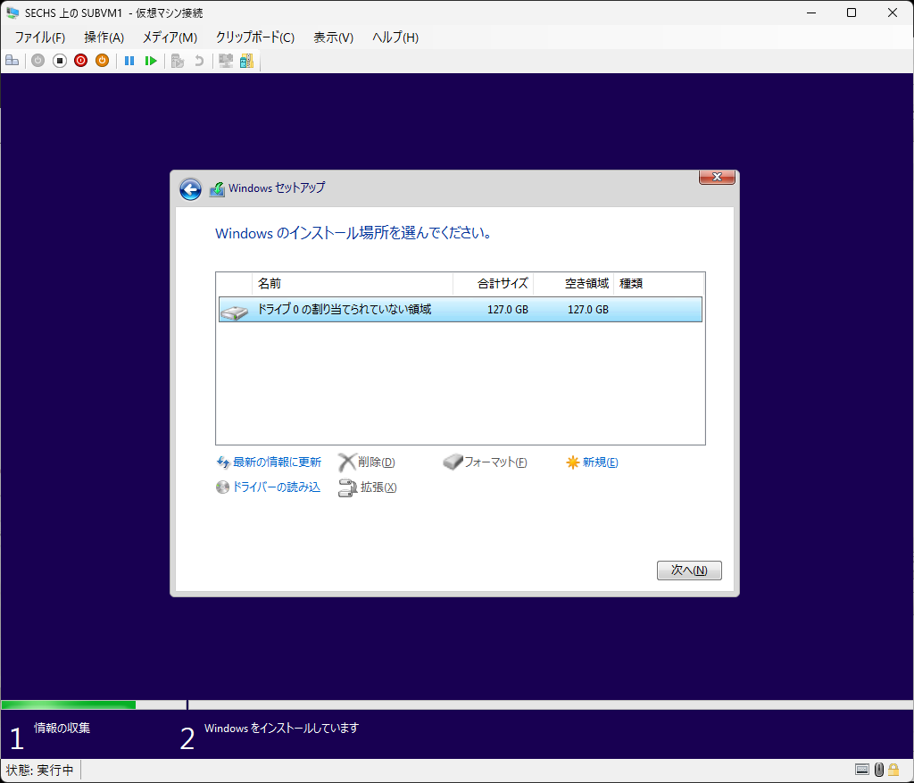Click the grey Start power toolbar icon
Viewport: 914px width, 783px height.
(37, 61)
